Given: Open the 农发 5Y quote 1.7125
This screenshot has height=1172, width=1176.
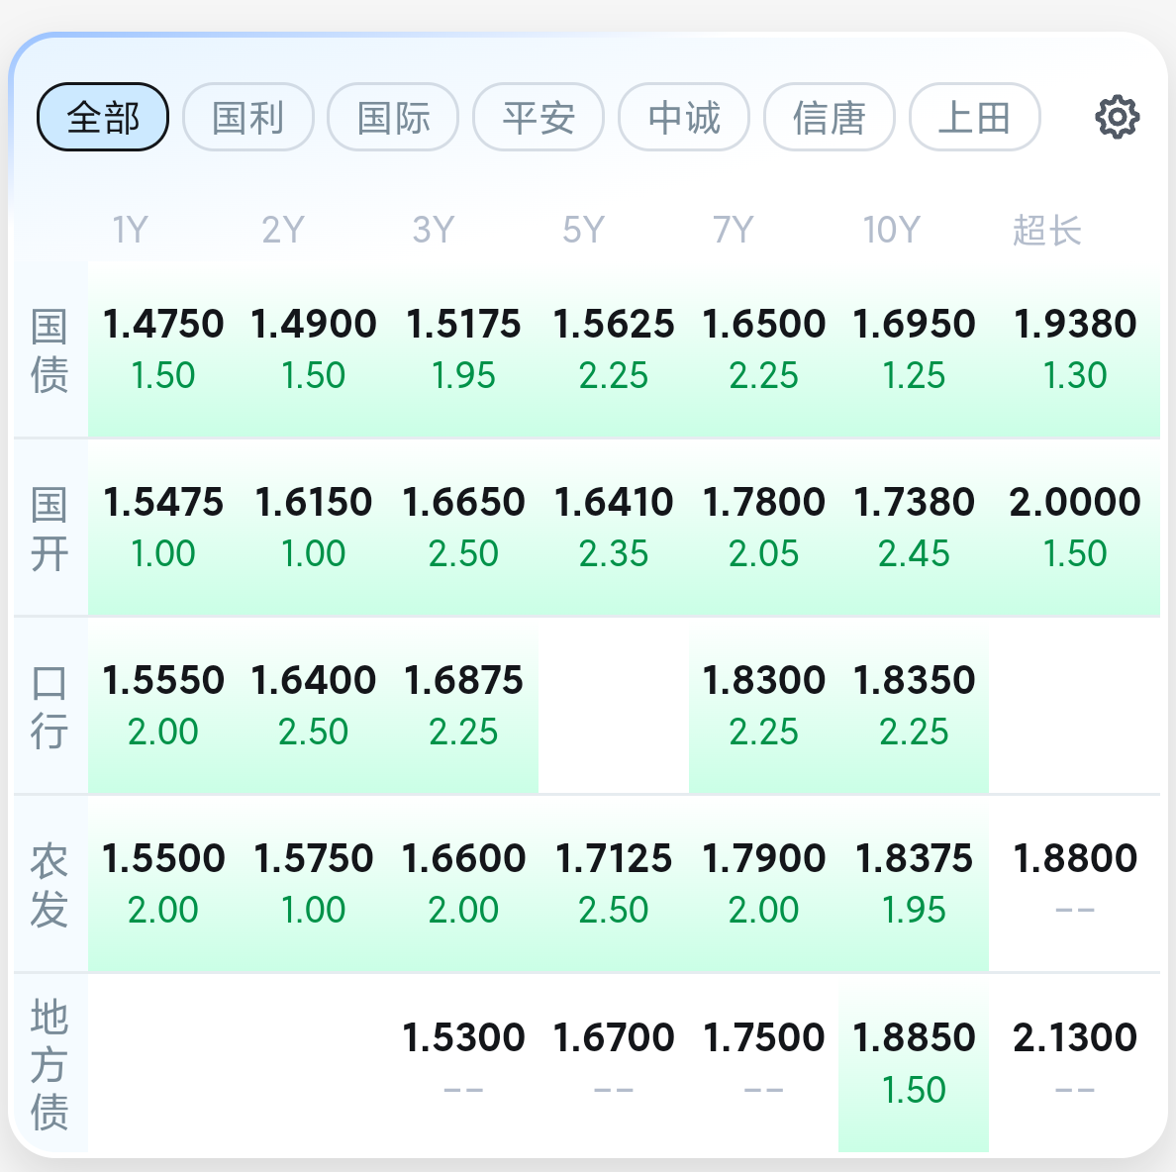Looking at the screenshot, I should tap(614, 859).
